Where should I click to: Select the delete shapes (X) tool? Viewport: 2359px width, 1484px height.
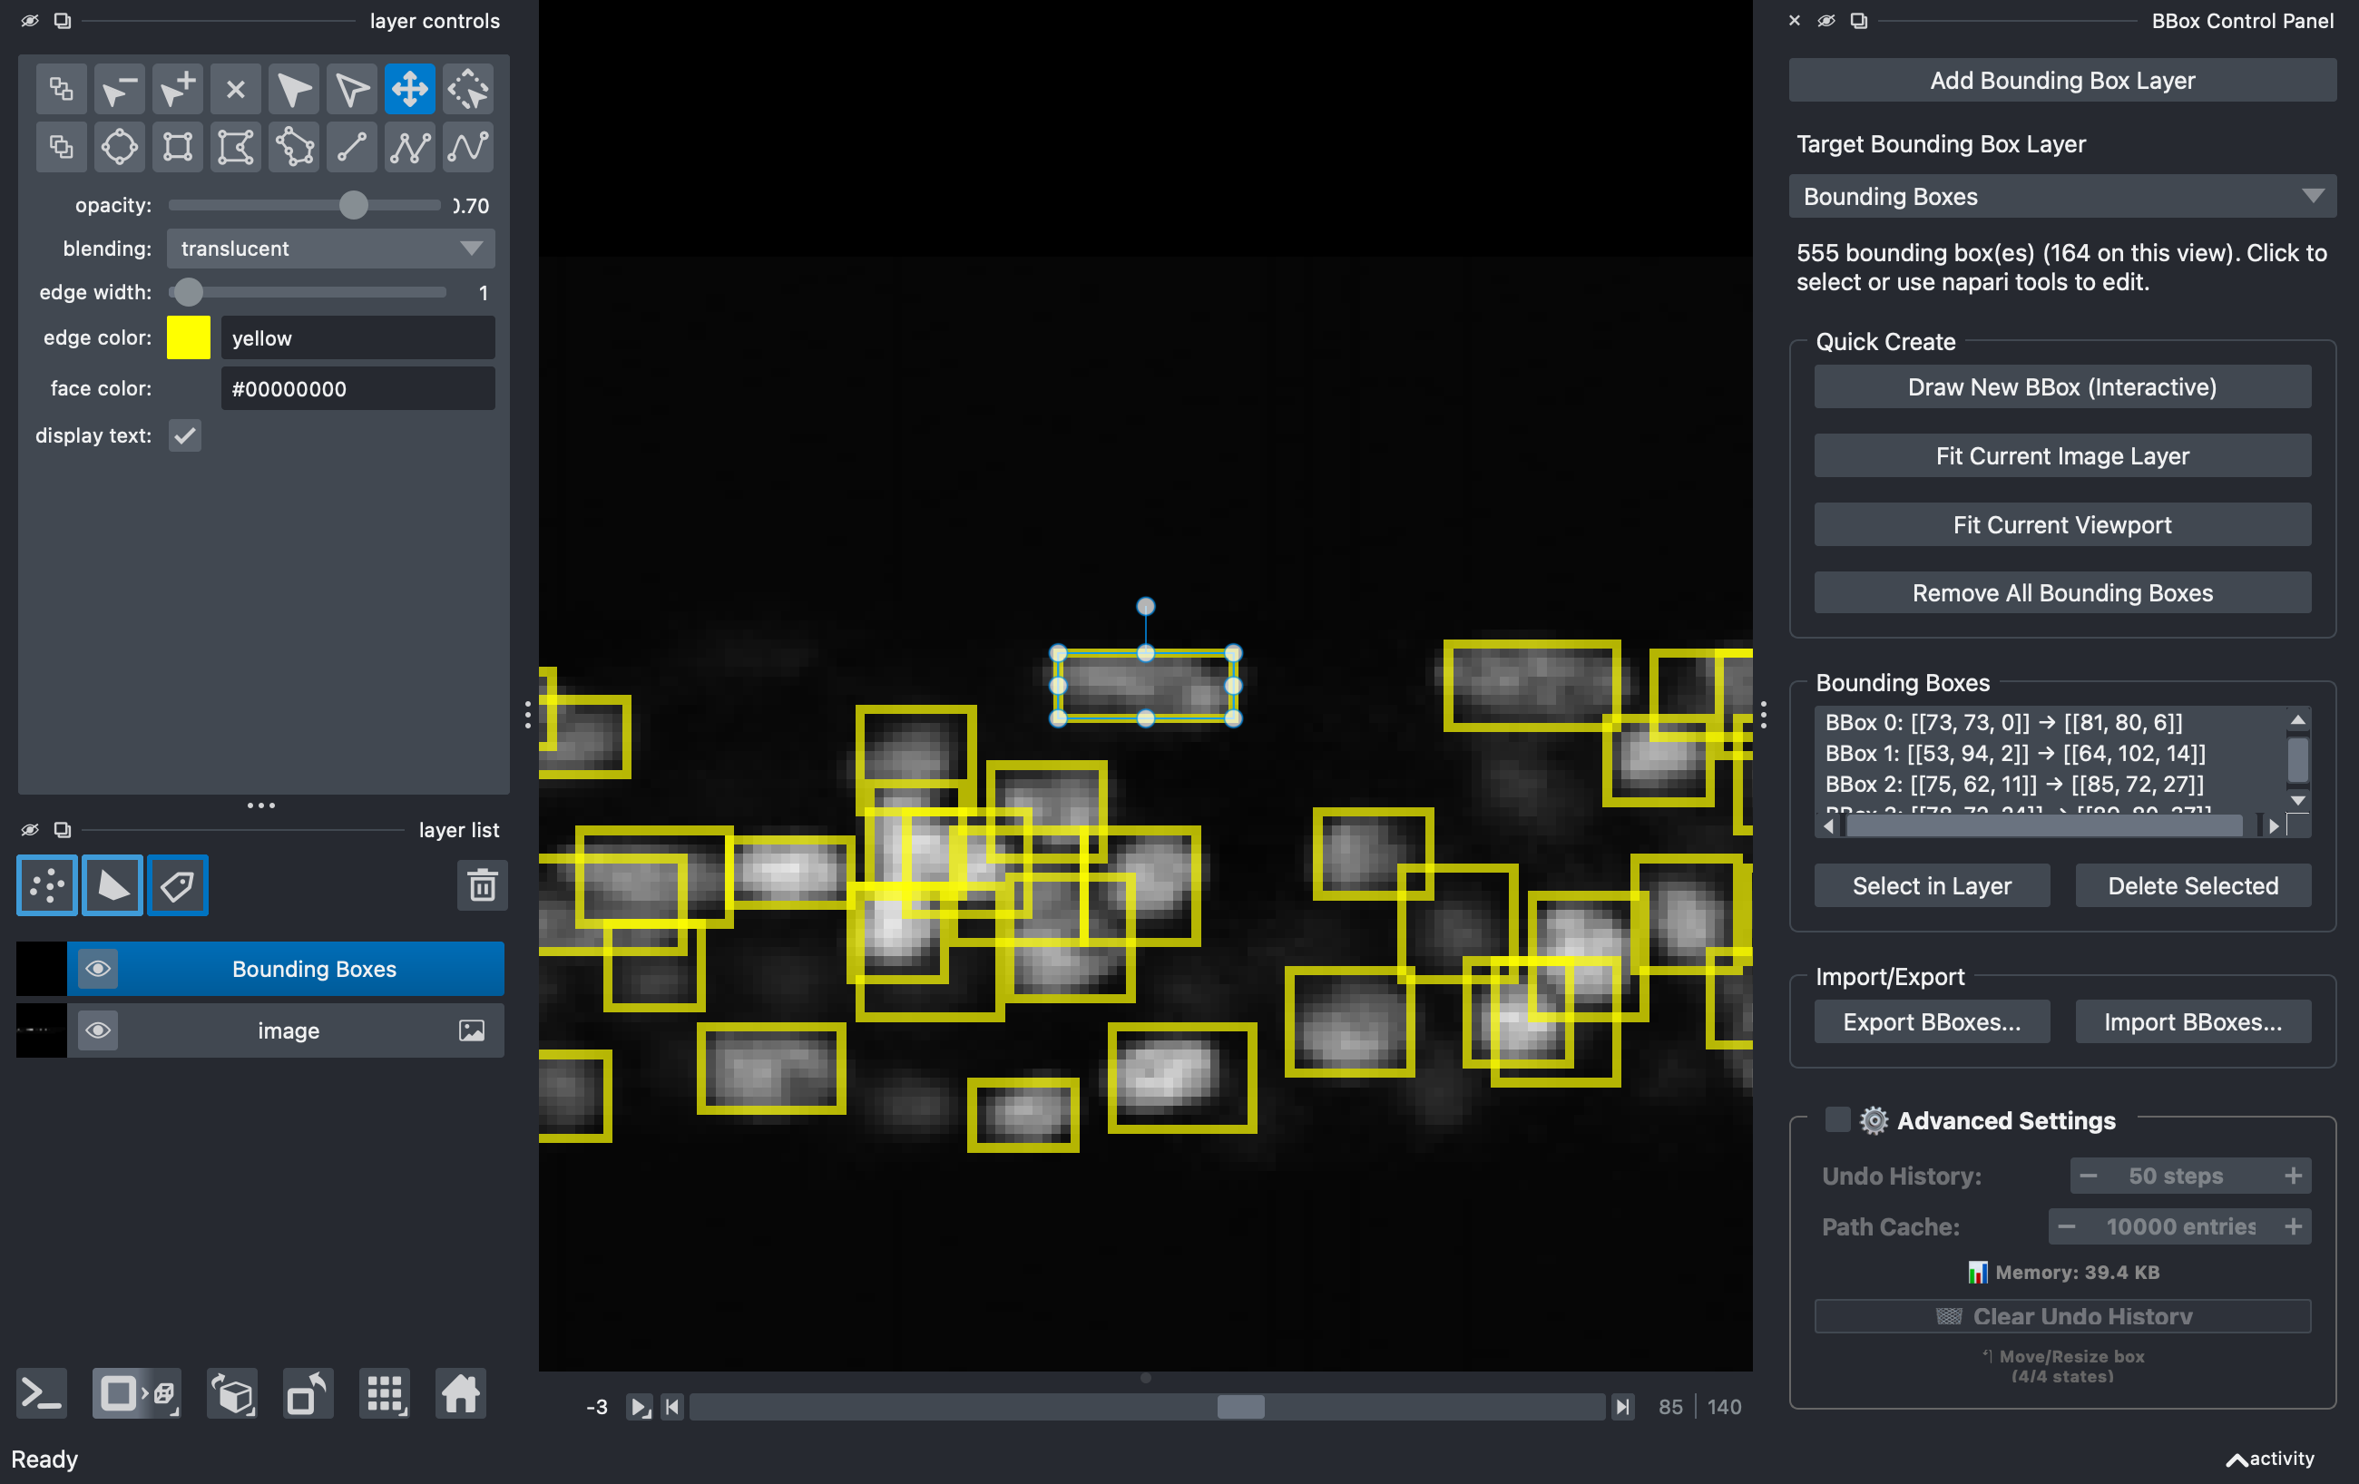coord(235,90)
